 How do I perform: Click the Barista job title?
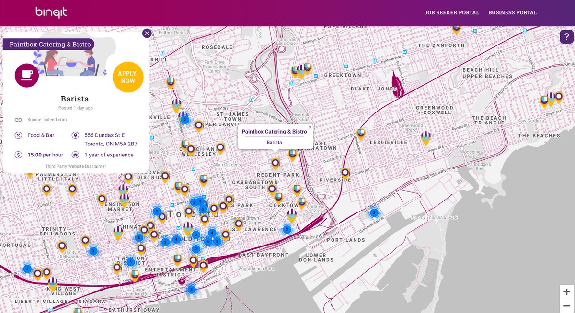pyautogui.click(x=75, y=99)
